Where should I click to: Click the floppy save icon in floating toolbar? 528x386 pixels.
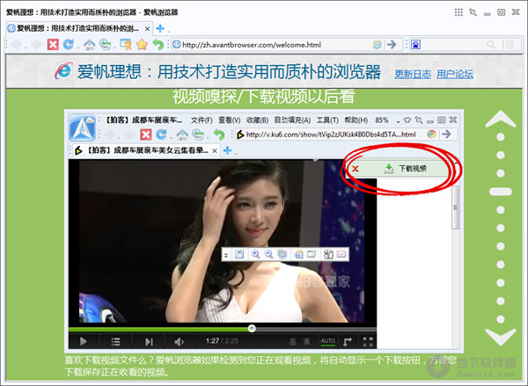point(239,254)
